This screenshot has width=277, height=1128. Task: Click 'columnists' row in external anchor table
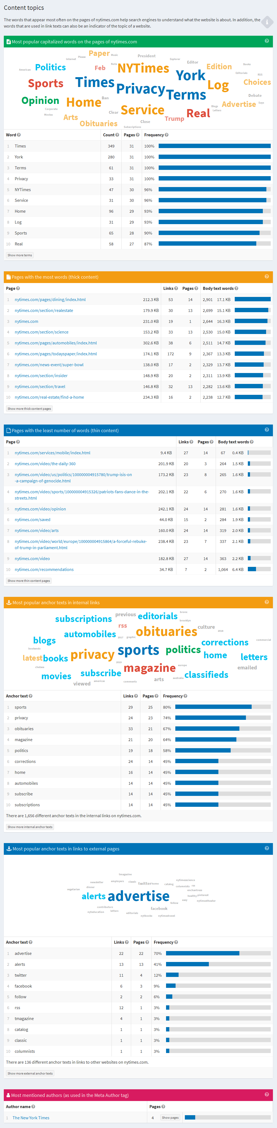(138, 1051)
